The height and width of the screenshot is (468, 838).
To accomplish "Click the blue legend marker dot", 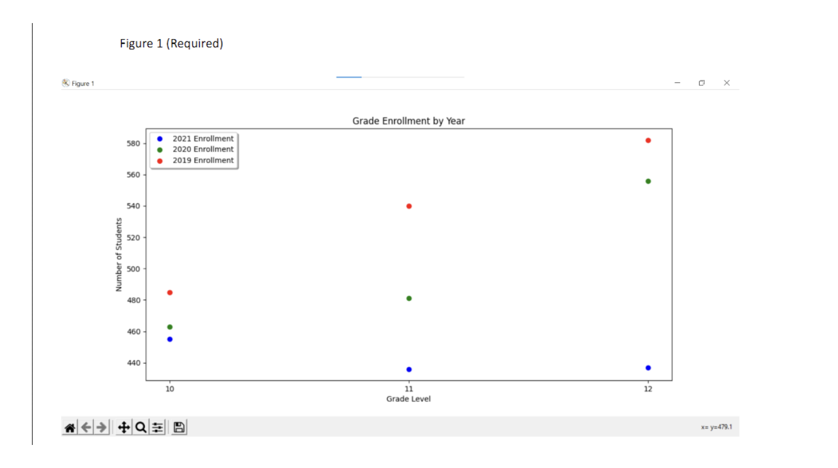I will tap(160, 139).
